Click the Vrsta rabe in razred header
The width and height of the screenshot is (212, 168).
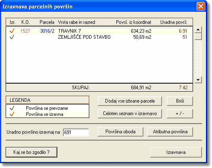[77, 22]
